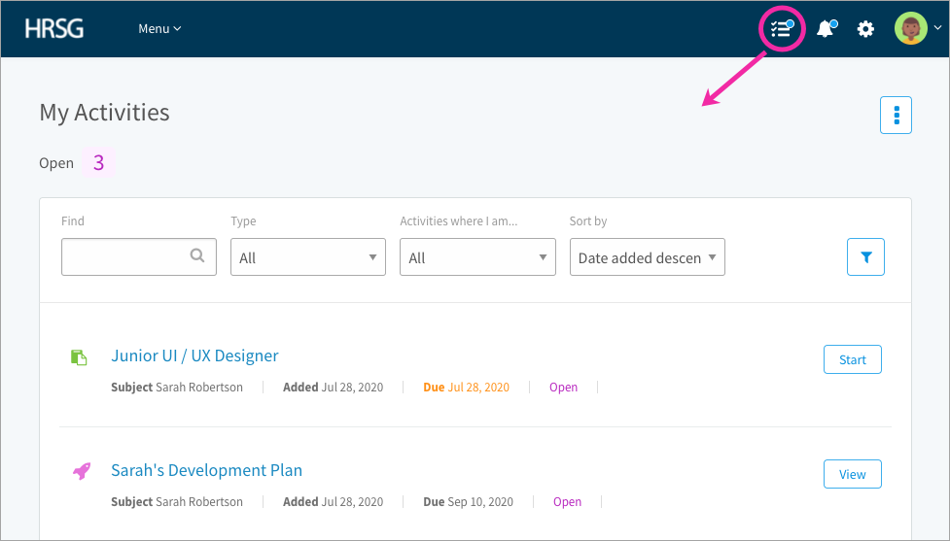This screenshot has width=950, height=541.
Task: Expand the Type dropdown
Action: point(308,257)
